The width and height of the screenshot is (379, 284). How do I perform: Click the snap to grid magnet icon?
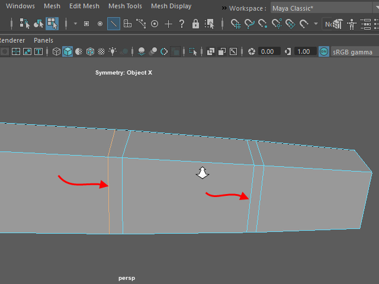click(236, 24)
